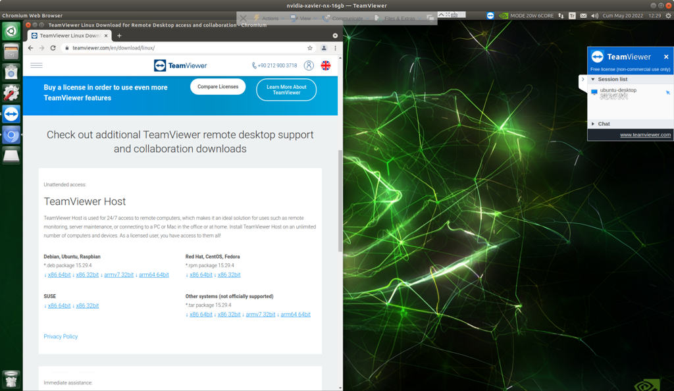674x391 pixels.
Task: Open TeamViewer from the Ubuntu dock
Action: 11,114
